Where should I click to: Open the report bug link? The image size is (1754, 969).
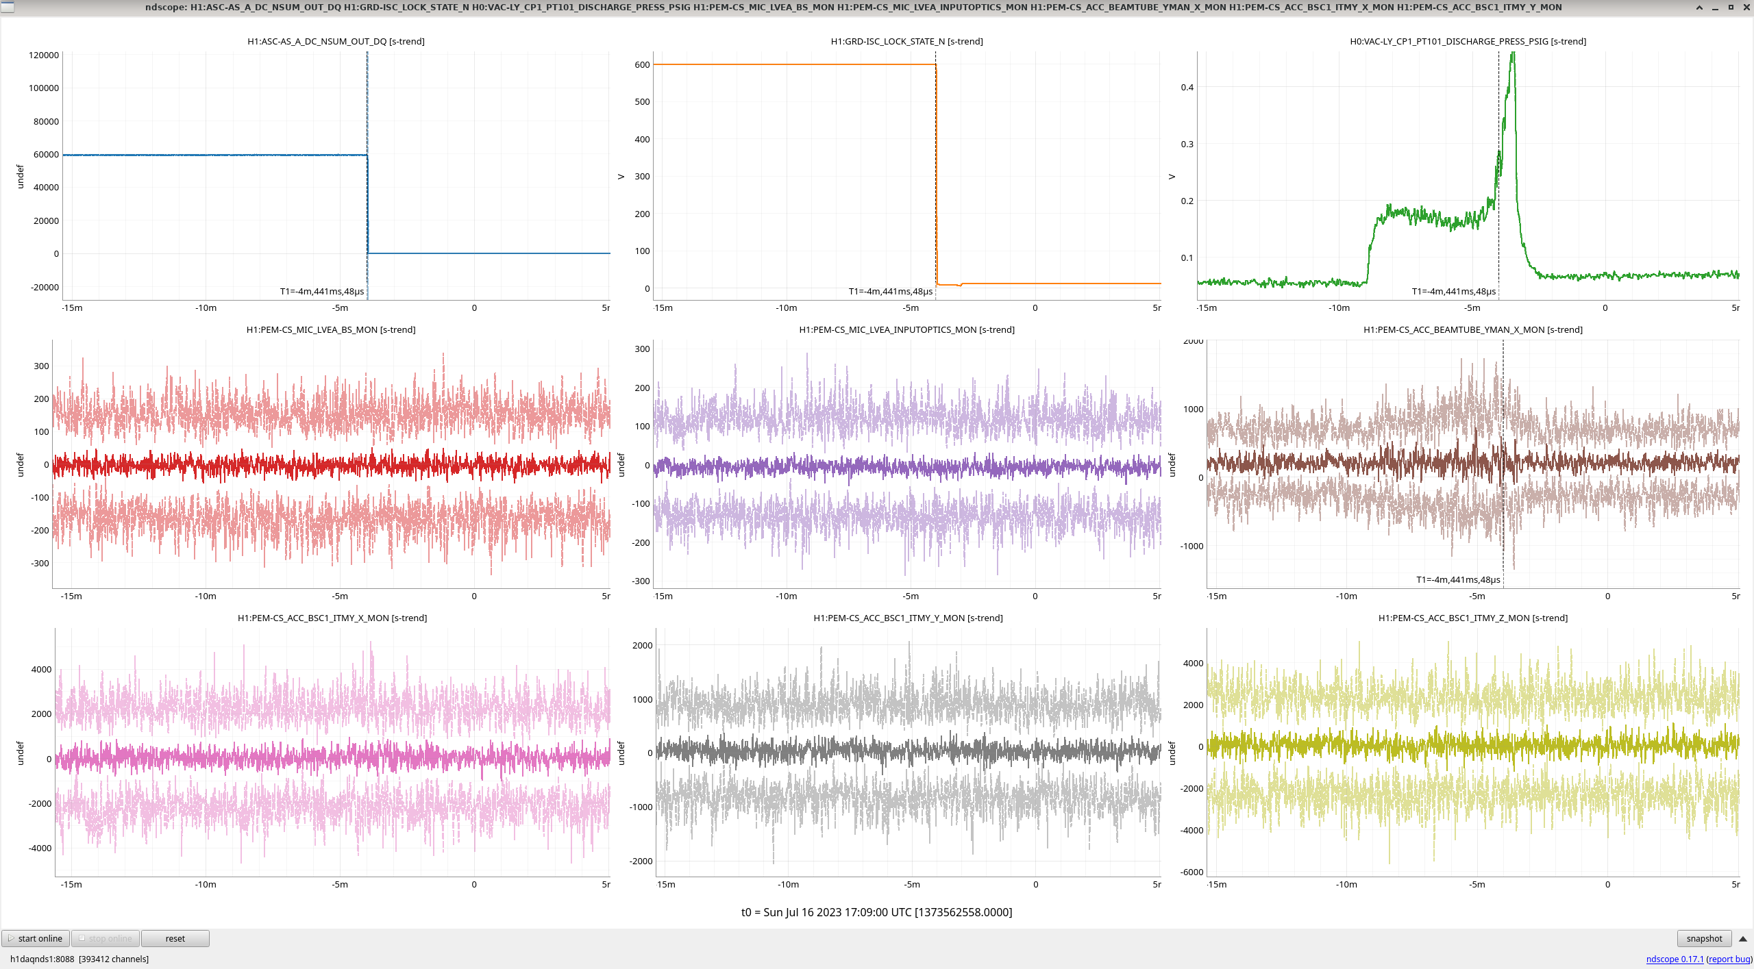tap(1729, 959)
